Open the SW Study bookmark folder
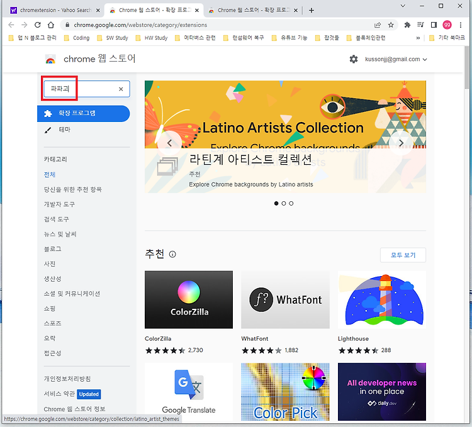Screen dimensions: 472x427 point(113,38)
